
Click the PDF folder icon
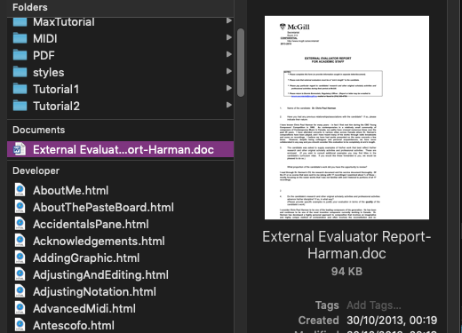click(20, 55)
